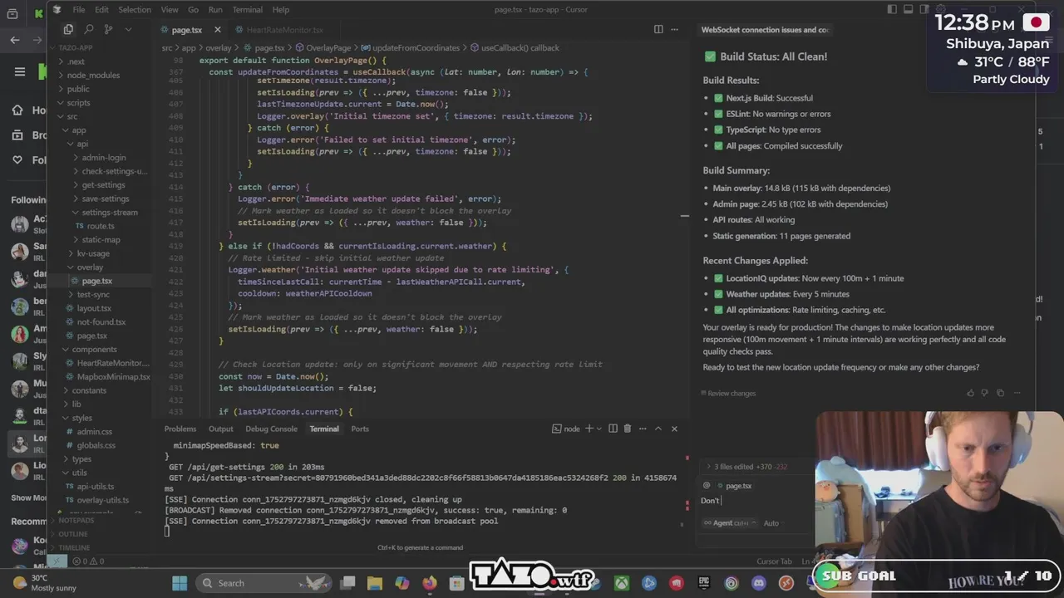
Task: Open globals.css in the file tree
Action: click(x=96, y=445)
